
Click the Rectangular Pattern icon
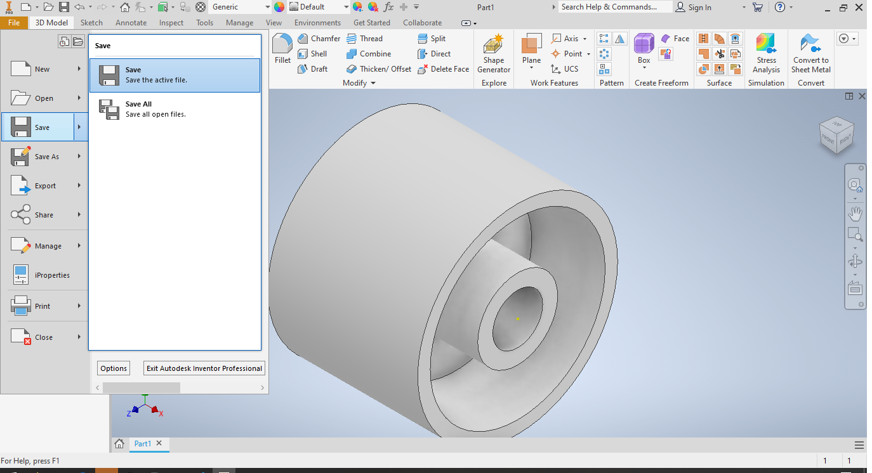(604, 39)
